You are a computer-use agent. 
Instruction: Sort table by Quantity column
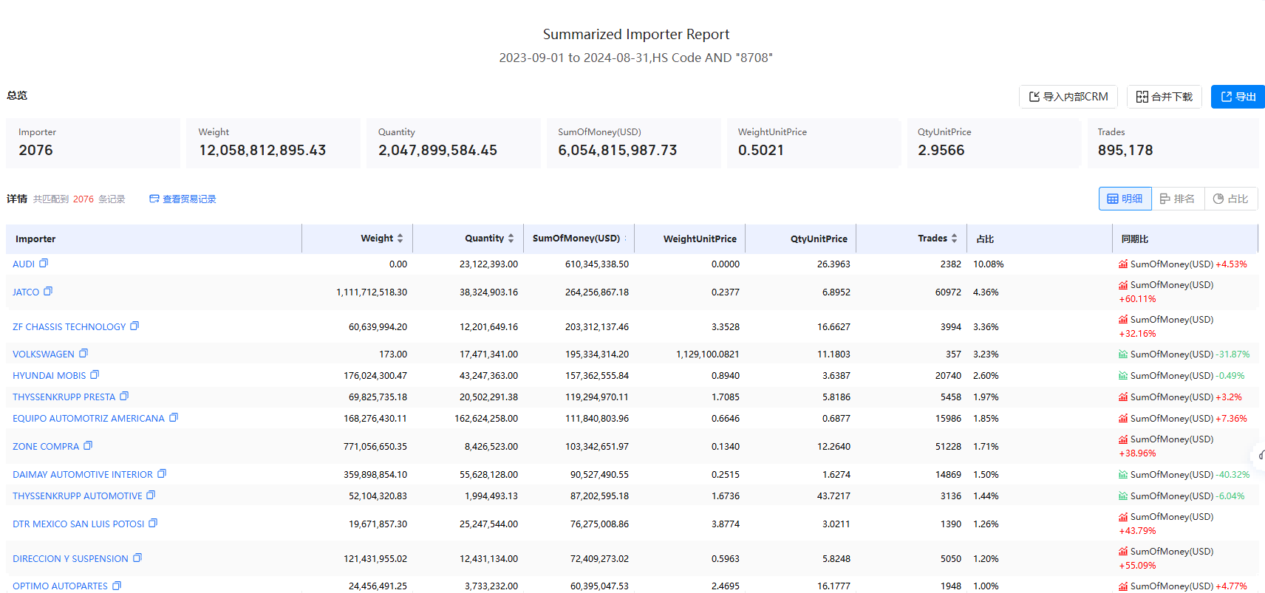coord(511,239)
